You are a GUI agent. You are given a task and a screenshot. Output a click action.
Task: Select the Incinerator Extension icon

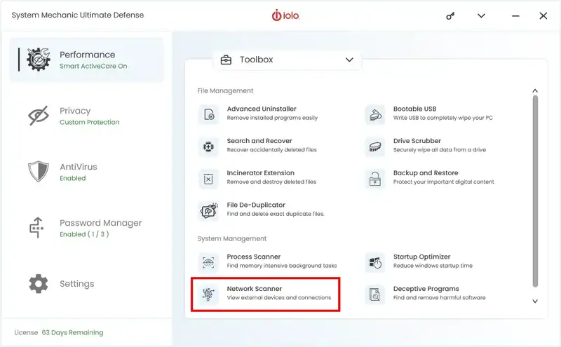point(209,179)
